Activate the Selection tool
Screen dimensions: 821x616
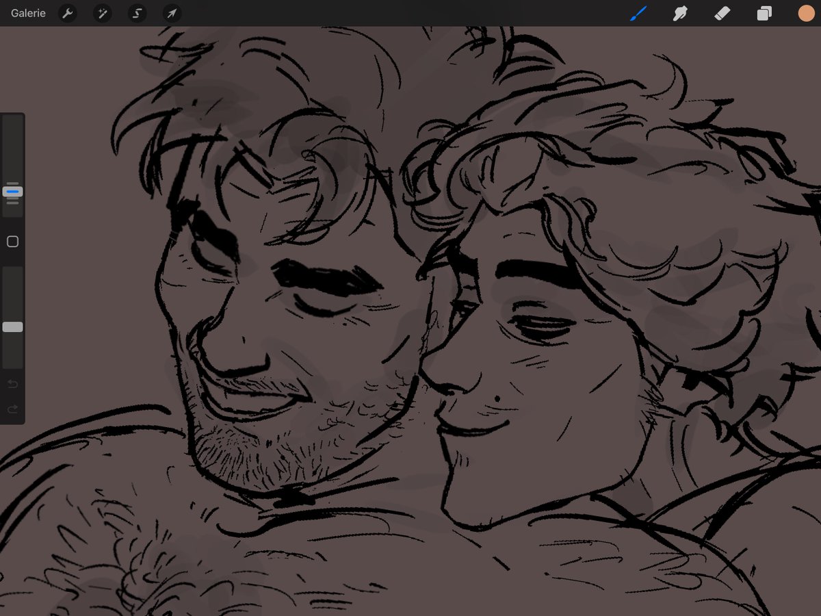tap(137, 13)
